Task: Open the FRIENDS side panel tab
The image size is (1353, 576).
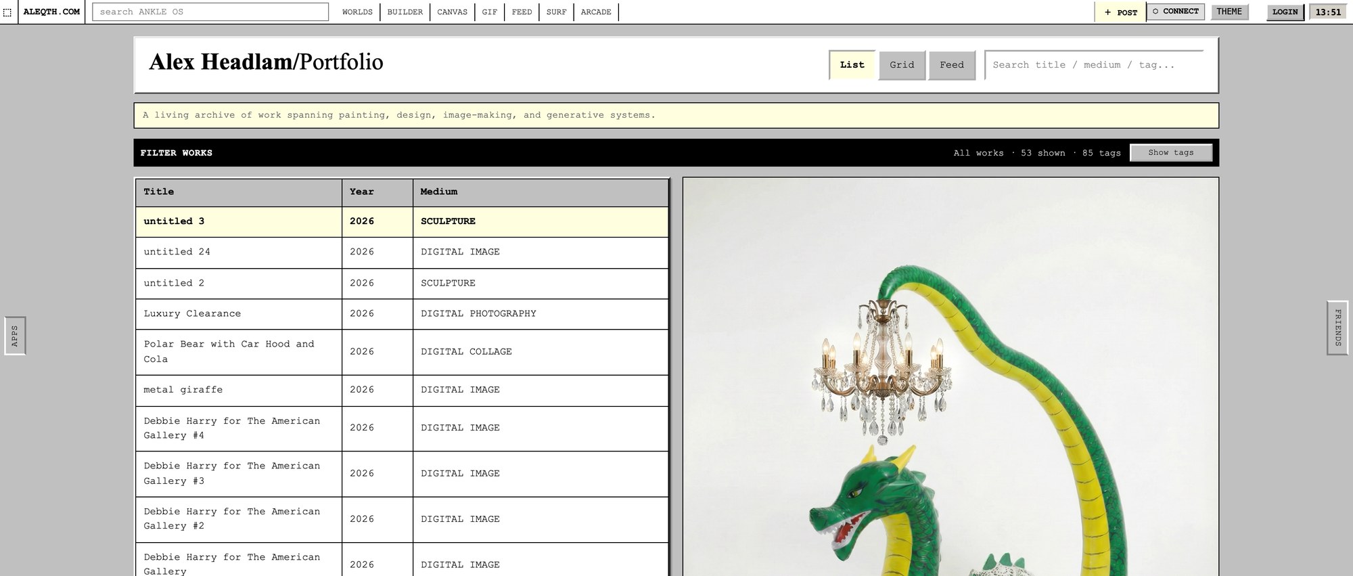Action: pos(1337,328)
